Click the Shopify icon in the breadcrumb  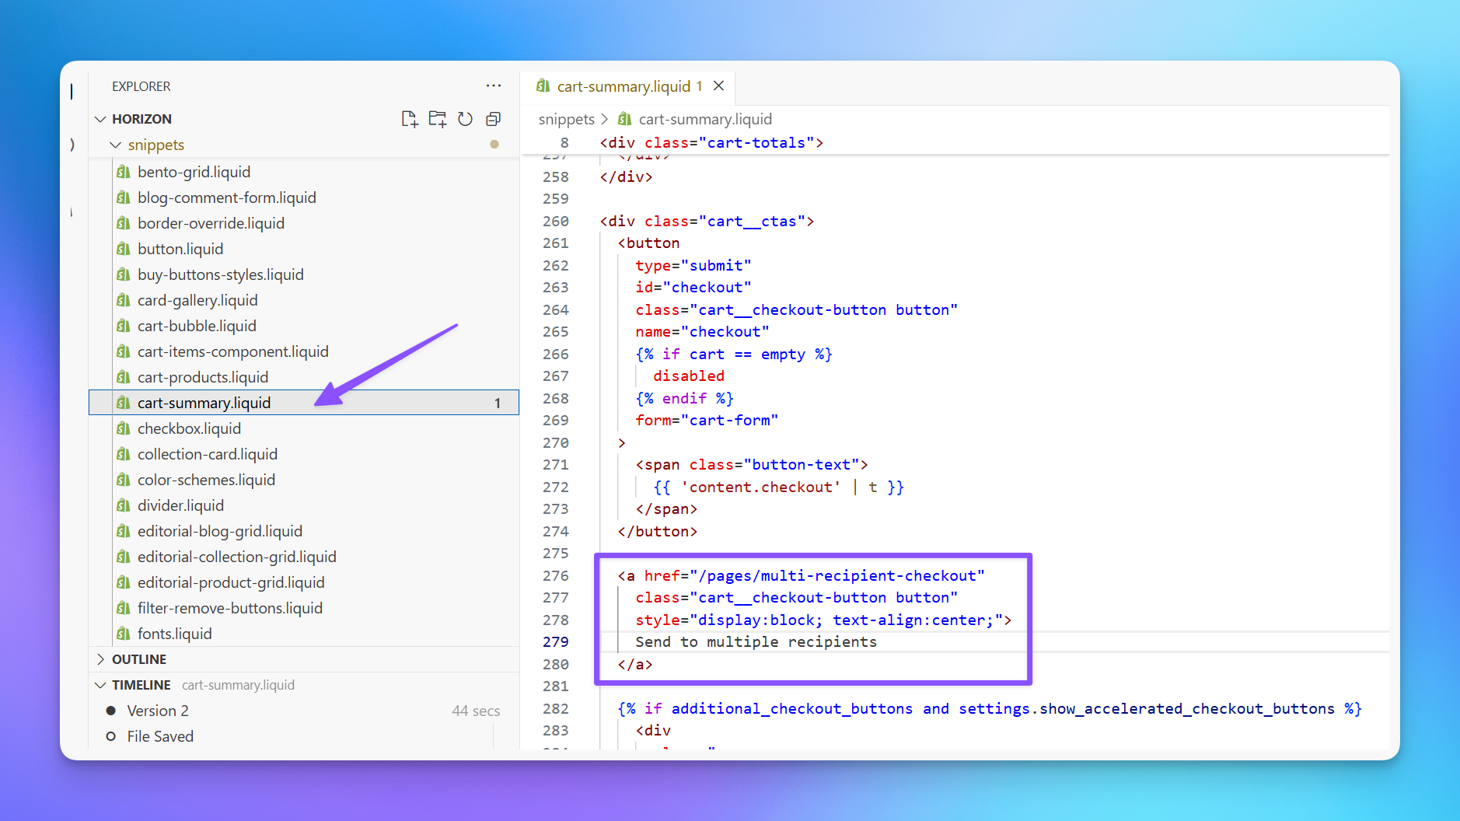[x=624, y=119]
